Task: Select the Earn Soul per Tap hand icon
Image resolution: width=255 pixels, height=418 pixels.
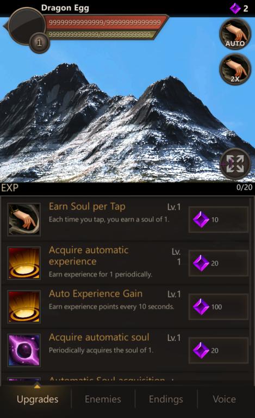Action: coord(24,219)
